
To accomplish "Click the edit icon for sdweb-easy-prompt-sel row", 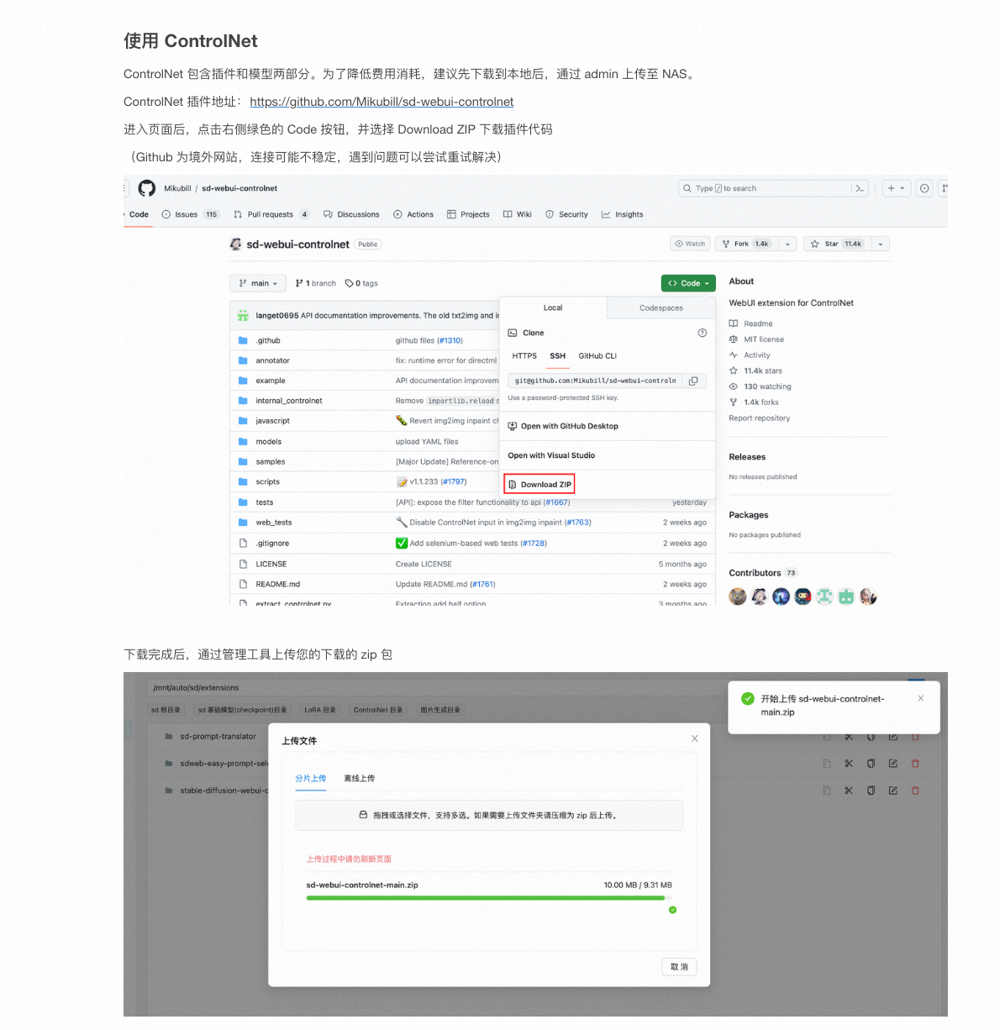I will pyautogui.click(x=892, y=764).
